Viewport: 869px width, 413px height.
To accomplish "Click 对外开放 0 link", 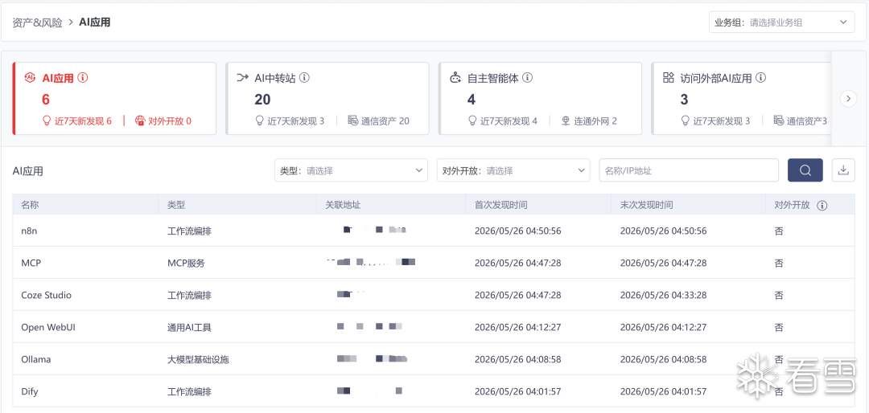I will (170, 121).
